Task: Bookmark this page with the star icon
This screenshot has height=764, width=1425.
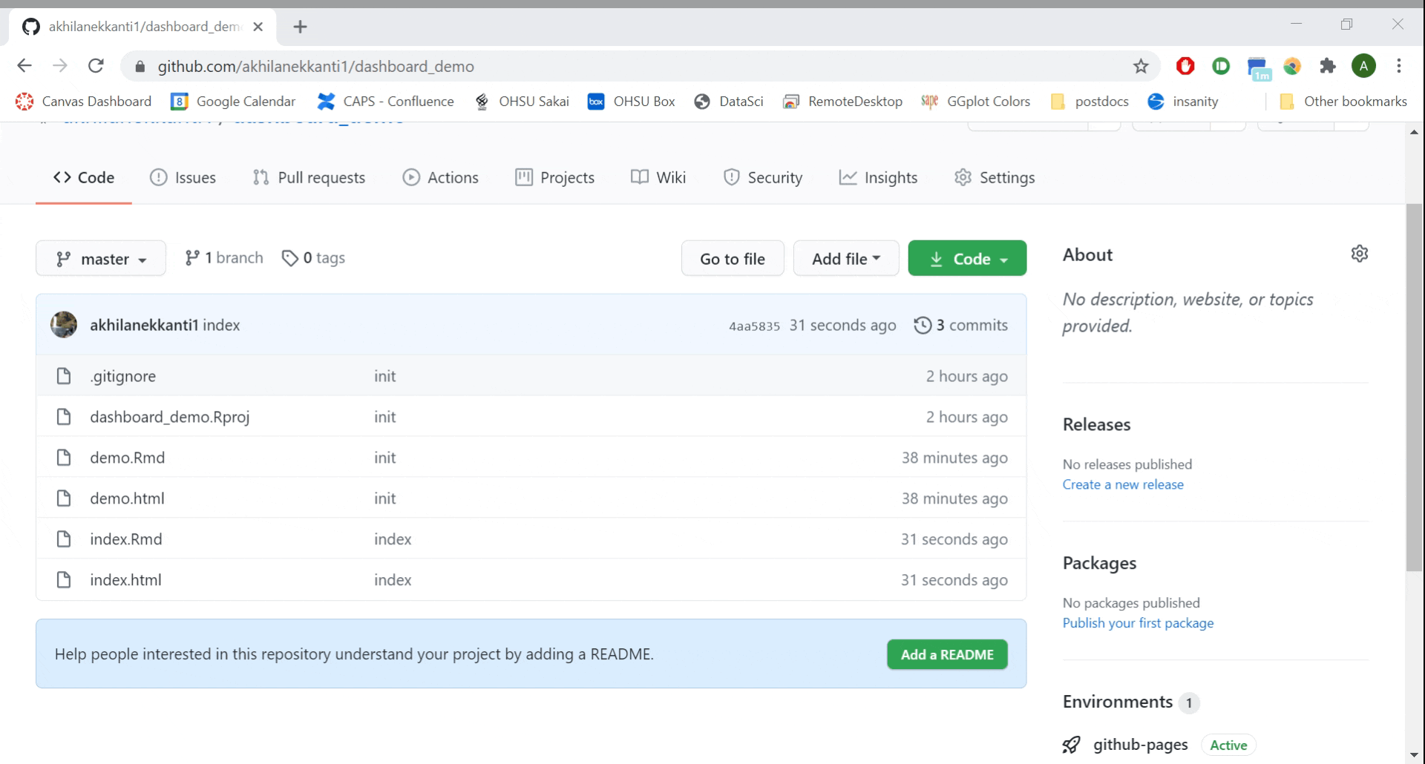Action: click(1141, 67)
